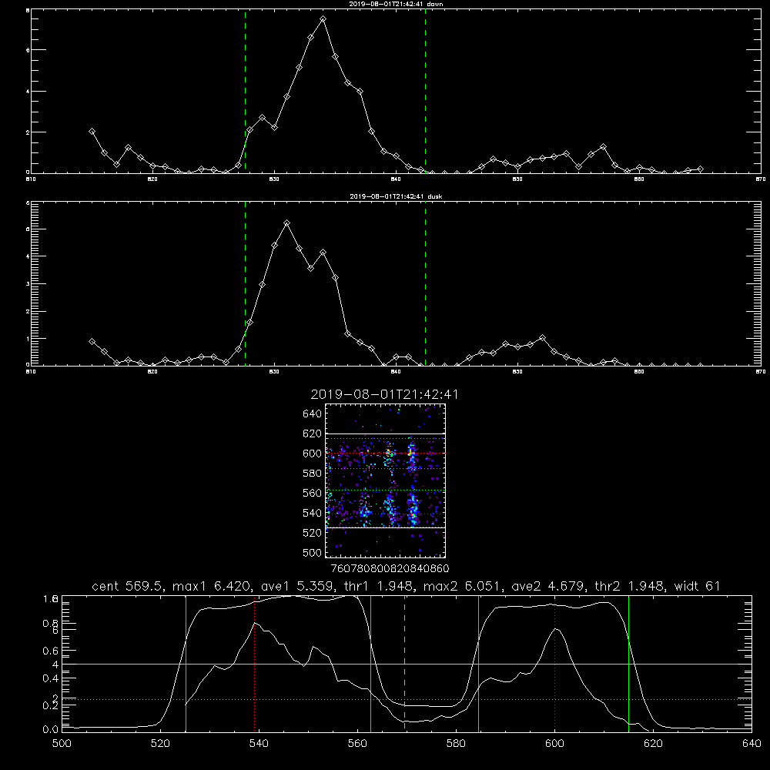Click the first diamond marker of dawn curve
This screenshot has width=770, height=770.
92,131
